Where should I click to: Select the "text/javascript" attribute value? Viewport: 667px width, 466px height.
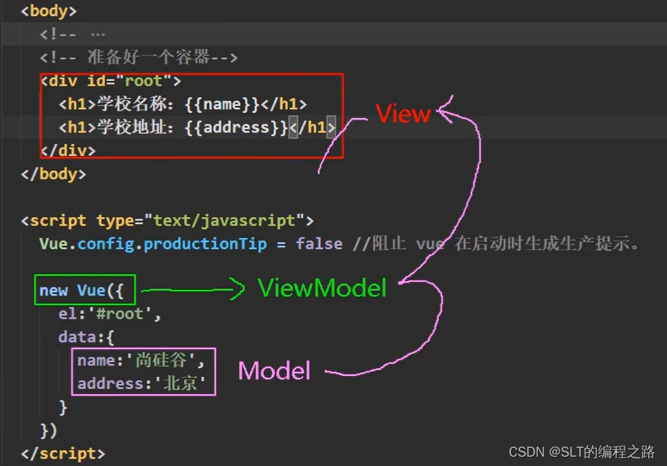(224, 221)
